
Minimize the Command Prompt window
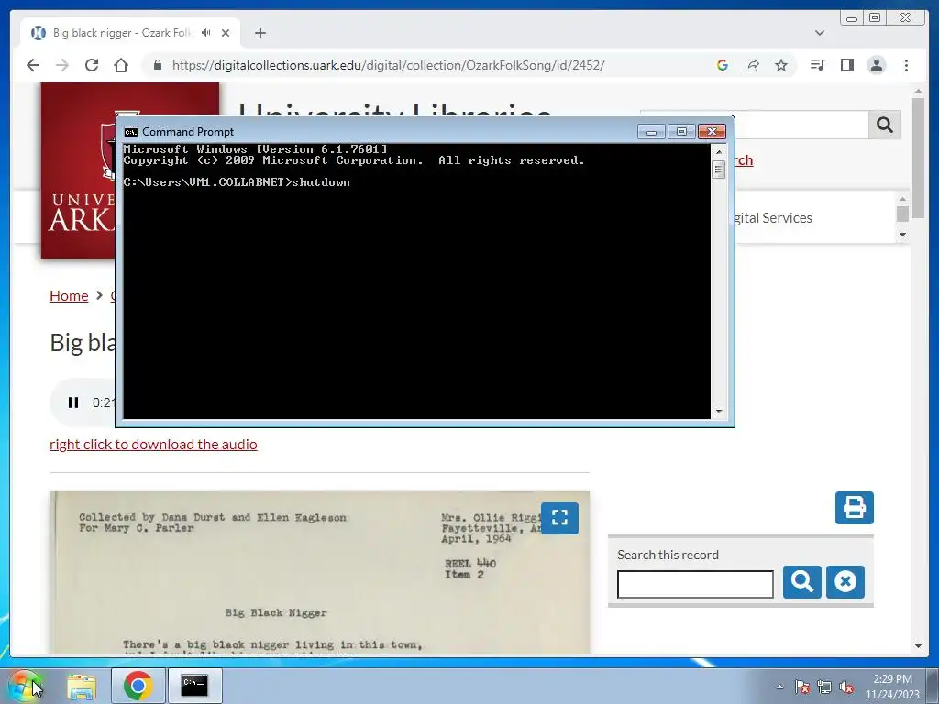click(x=651, y=132)
